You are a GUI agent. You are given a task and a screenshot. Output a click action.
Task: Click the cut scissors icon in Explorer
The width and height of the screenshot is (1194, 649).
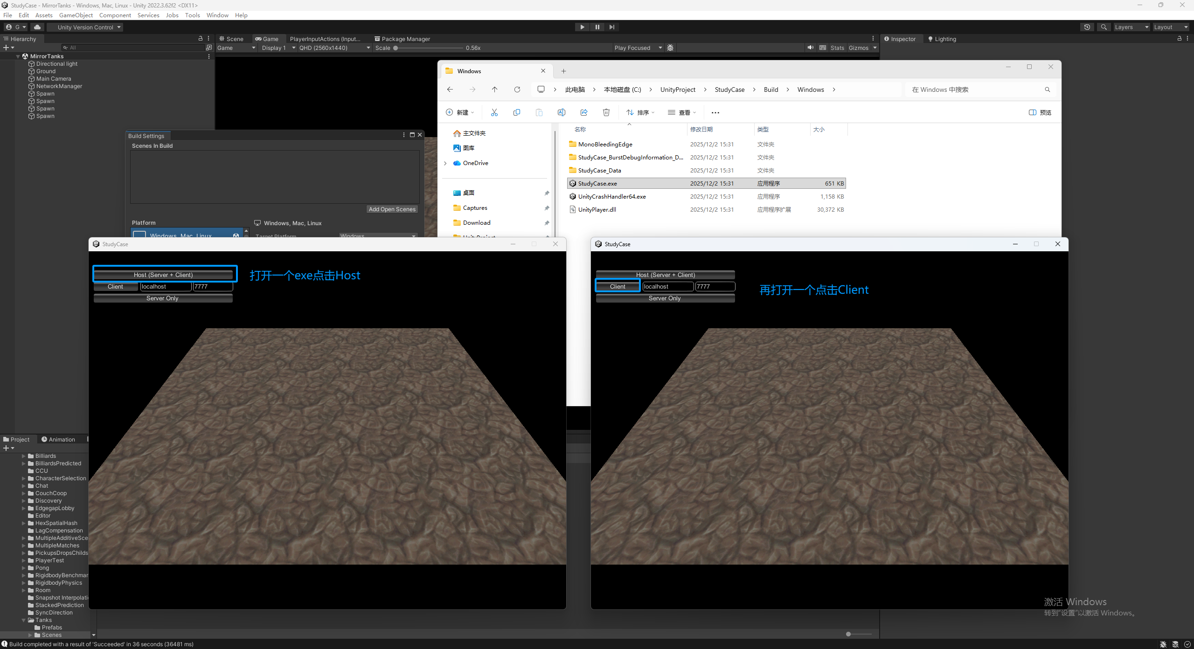[494, 112]
